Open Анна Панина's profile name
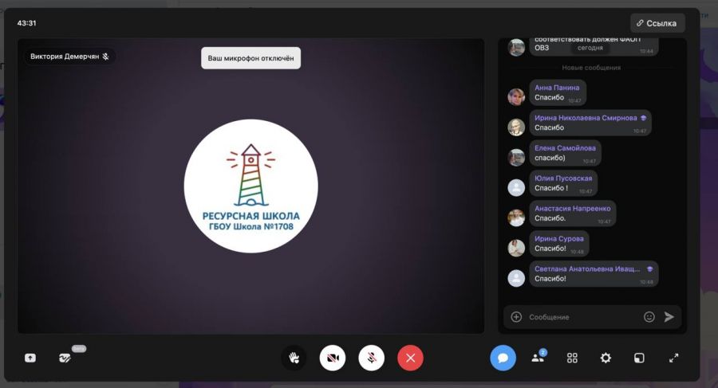The image size is (718, 388). 557,88
